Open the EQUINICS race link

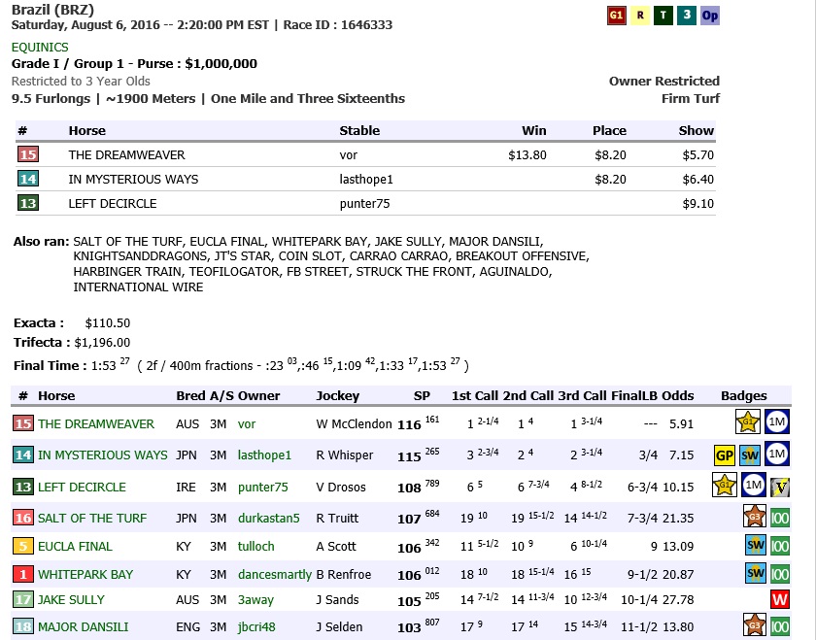(40, 48)
